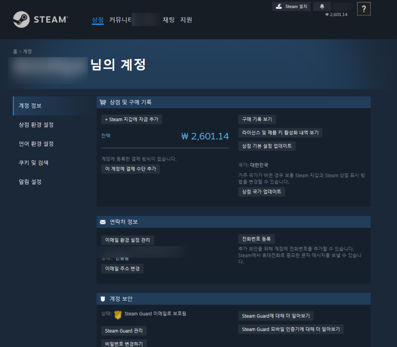Open the 커뮤니티 menu
The width and height of the screenshot is (397, 347).
click(120, 20)
